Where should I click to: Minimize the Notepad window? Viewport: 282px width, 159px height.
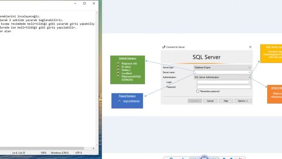coord(75,3)
